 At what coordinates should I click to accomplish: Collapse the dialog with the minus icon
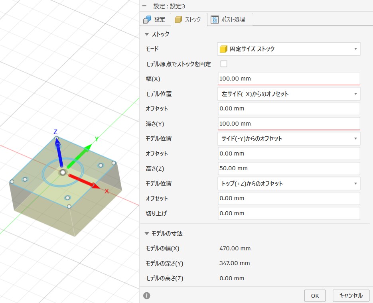pyautogui.click(x=144, y=6)
